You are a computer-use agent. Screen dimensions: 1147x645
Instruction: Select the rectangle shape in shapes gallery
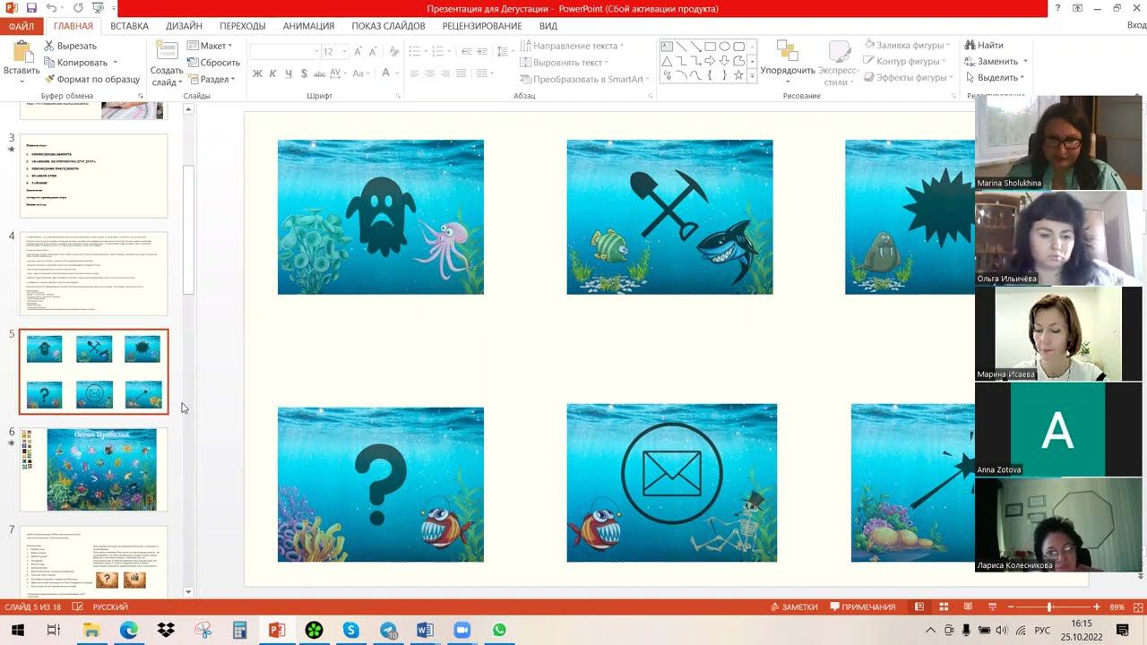710,47
